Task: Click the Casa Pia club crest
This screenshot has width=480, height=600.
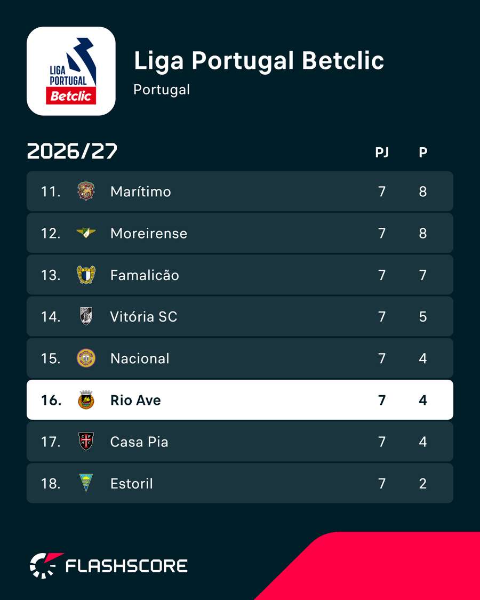Action: tap(86, 442)
